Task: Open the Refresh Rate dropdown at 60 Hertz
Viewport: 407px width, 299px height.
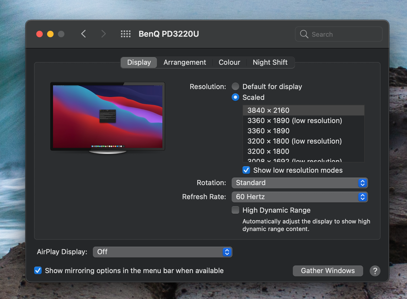Action: pyautogui.click(x=300, y=197)
